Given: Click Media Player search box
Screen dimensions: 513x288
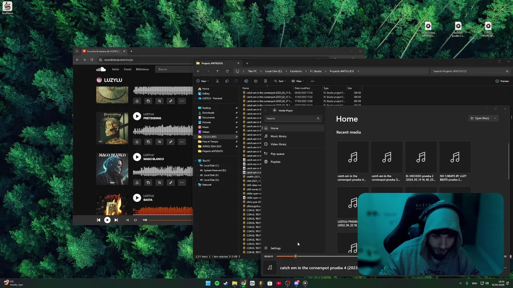Looking at the screenshot, I should pos(293,118).
